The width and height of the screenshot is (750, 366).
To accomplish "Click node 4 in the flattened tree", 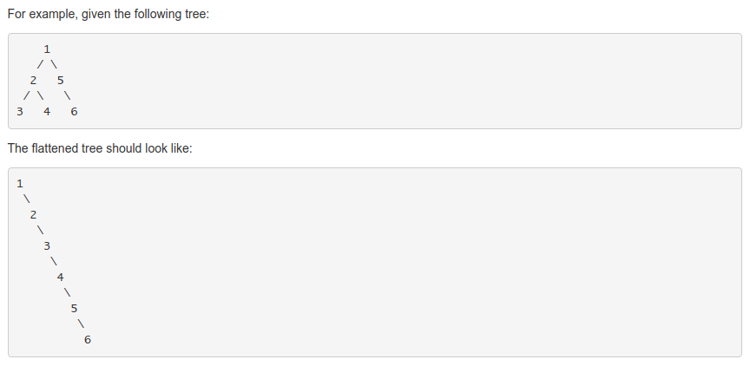I will click(x=60, y=277).
